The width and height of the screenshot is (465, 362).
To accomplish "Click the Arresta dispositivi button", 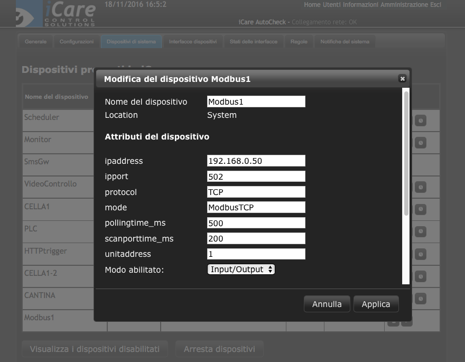I will [x=219, y=349].
